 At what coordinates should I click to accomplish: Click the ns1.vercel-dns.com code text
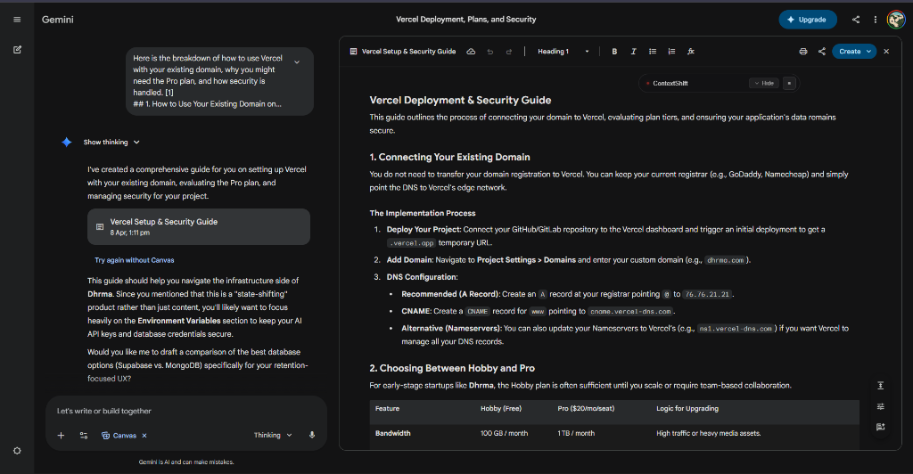pos(736,329)
